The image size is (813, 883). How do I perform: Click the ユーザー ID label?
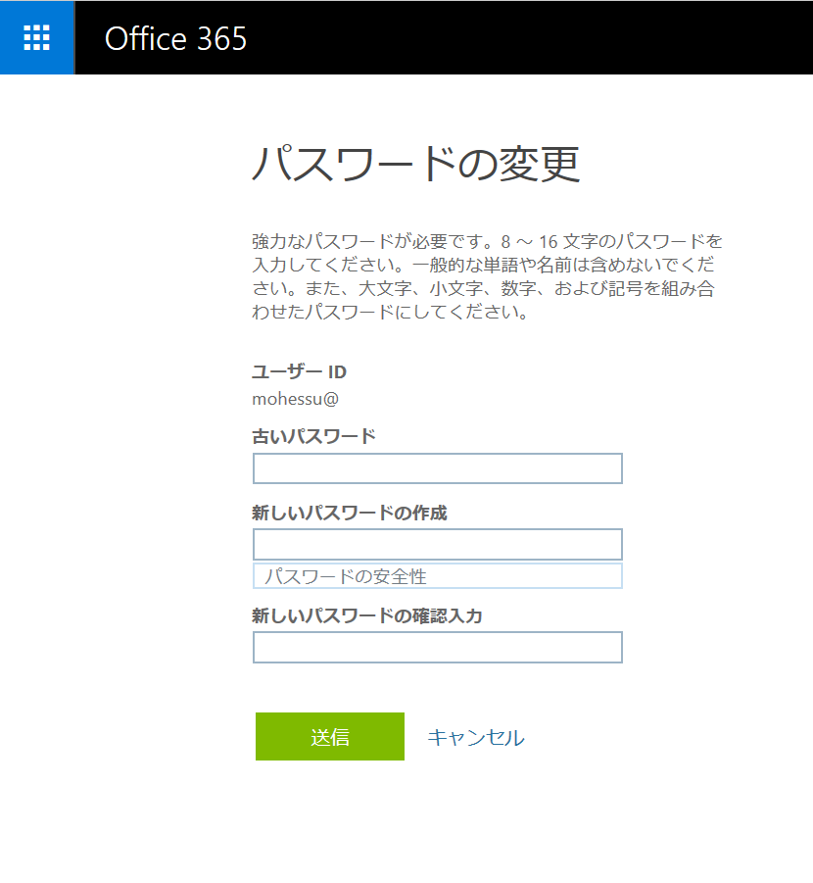pyautogui.click(x=299, y=371)
